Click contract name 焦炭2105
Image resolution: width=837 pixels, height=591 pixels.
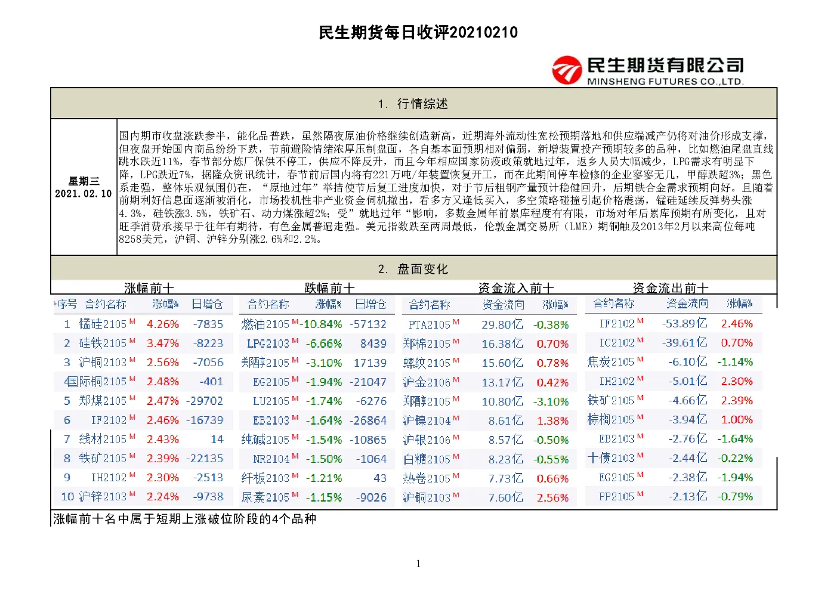[611, 362]
